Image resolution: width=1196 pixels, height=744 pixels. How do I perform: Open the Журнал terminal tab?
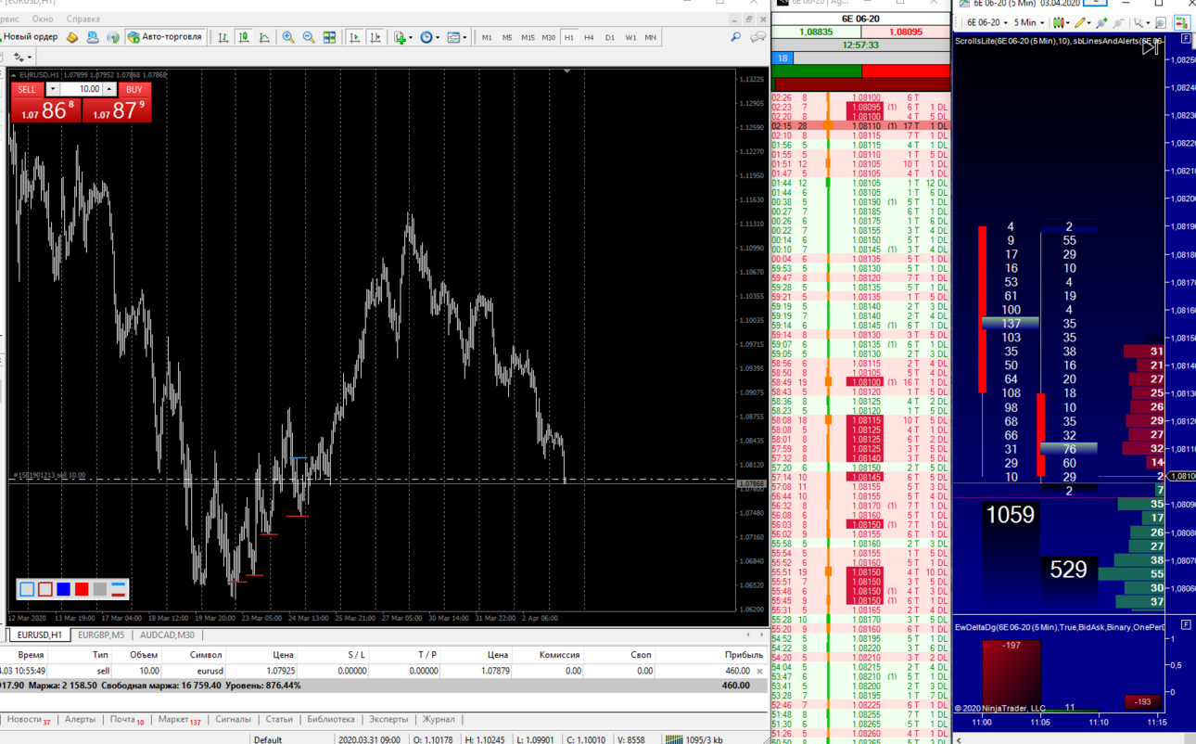pyautogui.click(x=439, y=720)
